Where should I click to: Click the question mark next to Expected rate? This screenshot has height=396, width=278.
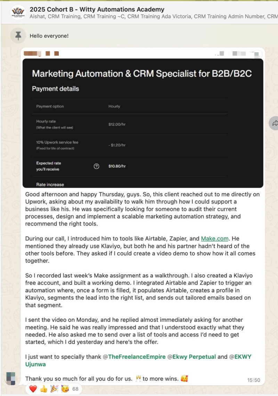[97, 166]
